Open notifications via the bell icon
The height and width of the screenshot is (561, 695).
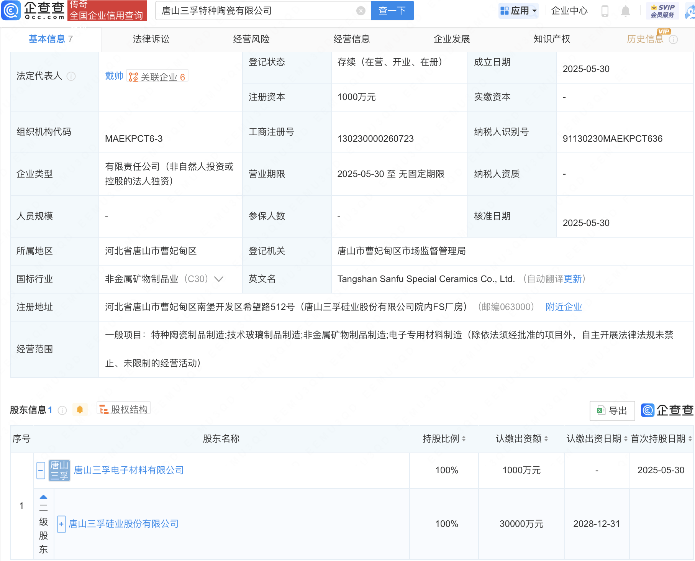(625, 11)
